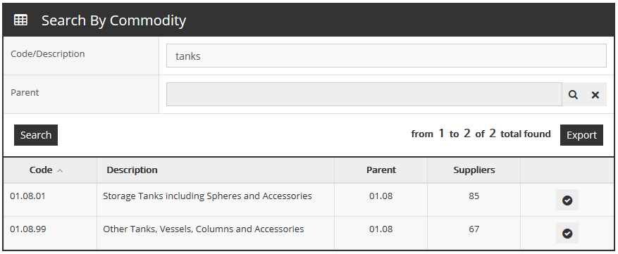
Task: Click the Export button
Action: [x=581, y=135]
